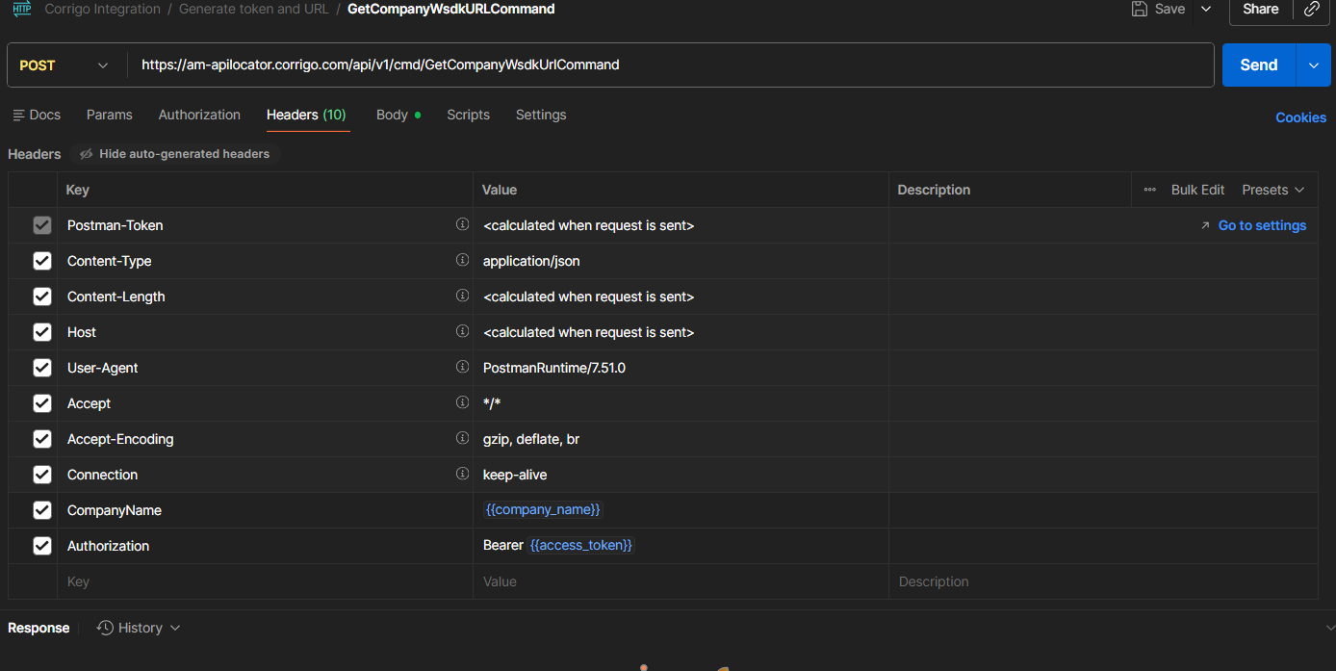
Task: Disable the Host header checkbox
Action: 42,332
